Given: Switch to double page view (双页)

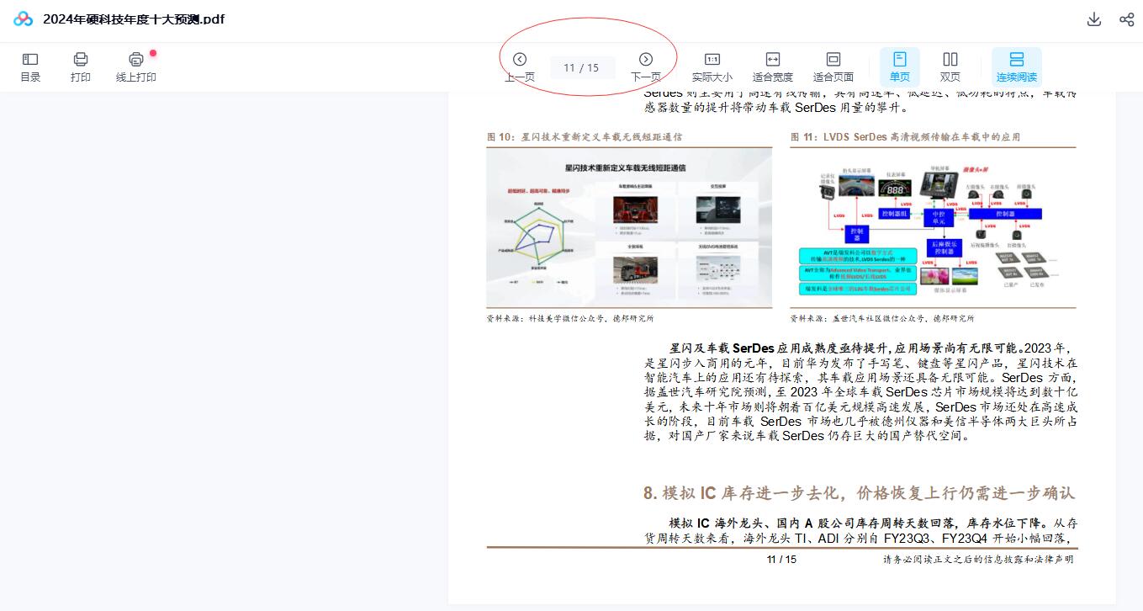Looking at the screenshot, I should [x=950, y=66].
